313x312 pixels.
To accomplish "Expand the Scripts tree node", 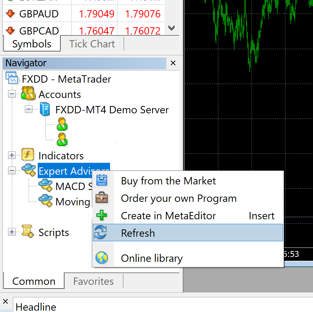I will 12,232.
